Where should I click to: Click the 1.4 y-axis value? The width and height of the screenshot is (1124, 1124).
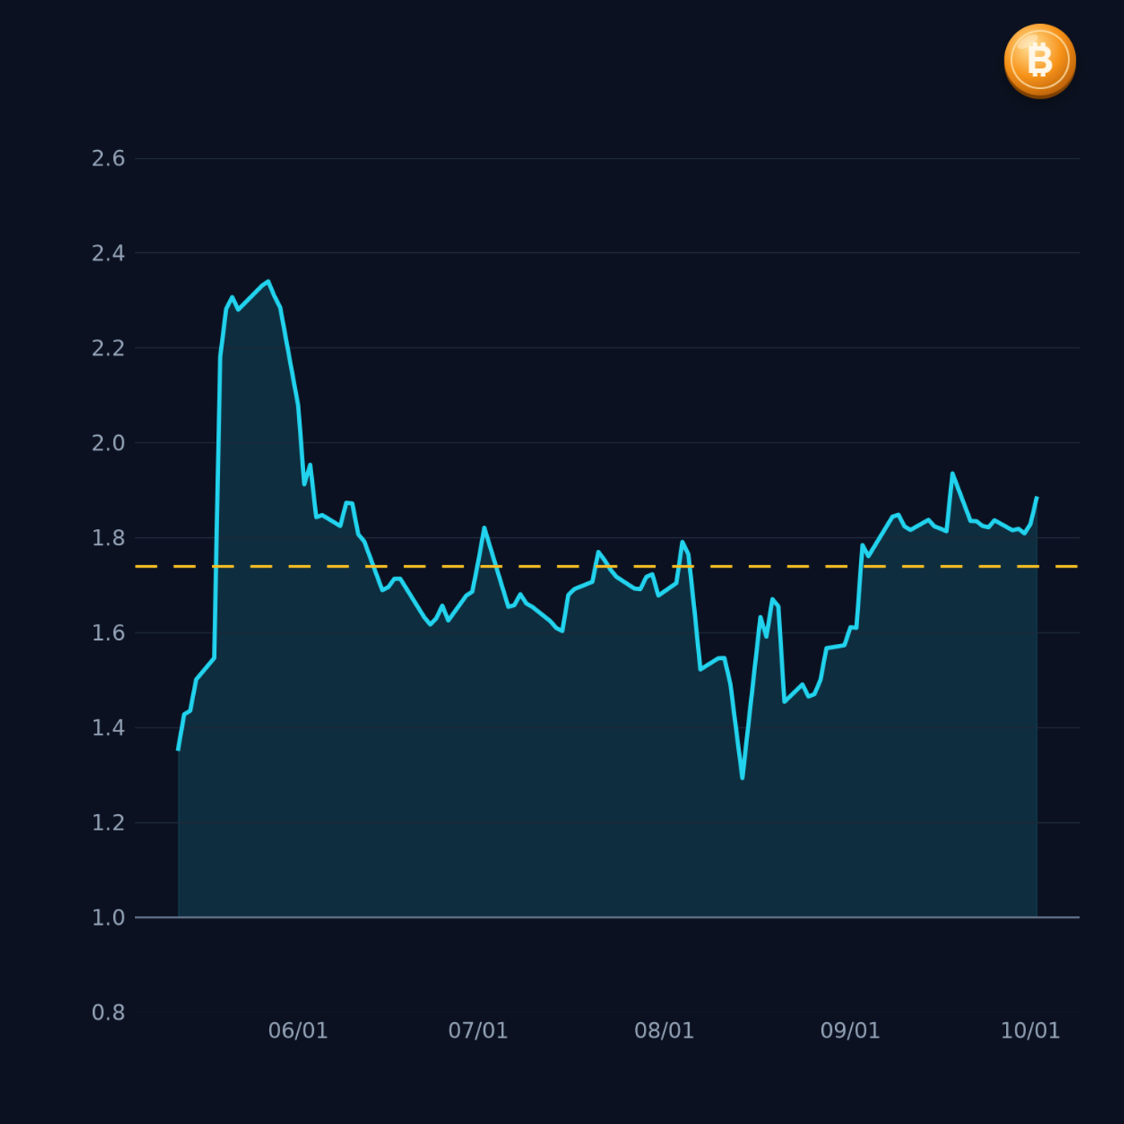108,728
